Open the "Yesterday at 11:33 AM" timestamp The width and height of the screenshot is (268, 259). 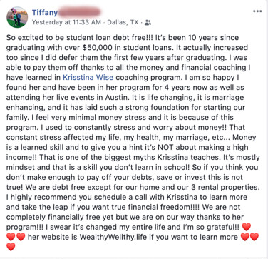point(66,22)
